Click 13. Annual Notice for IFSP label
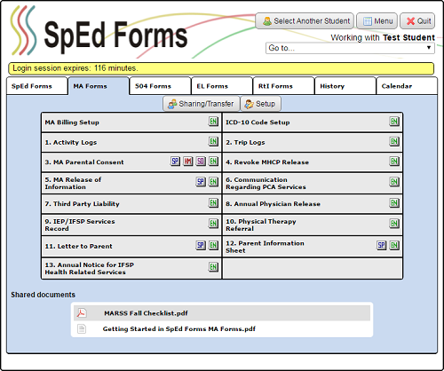Viewport: 444px width, 371px height. coord(89,268)
